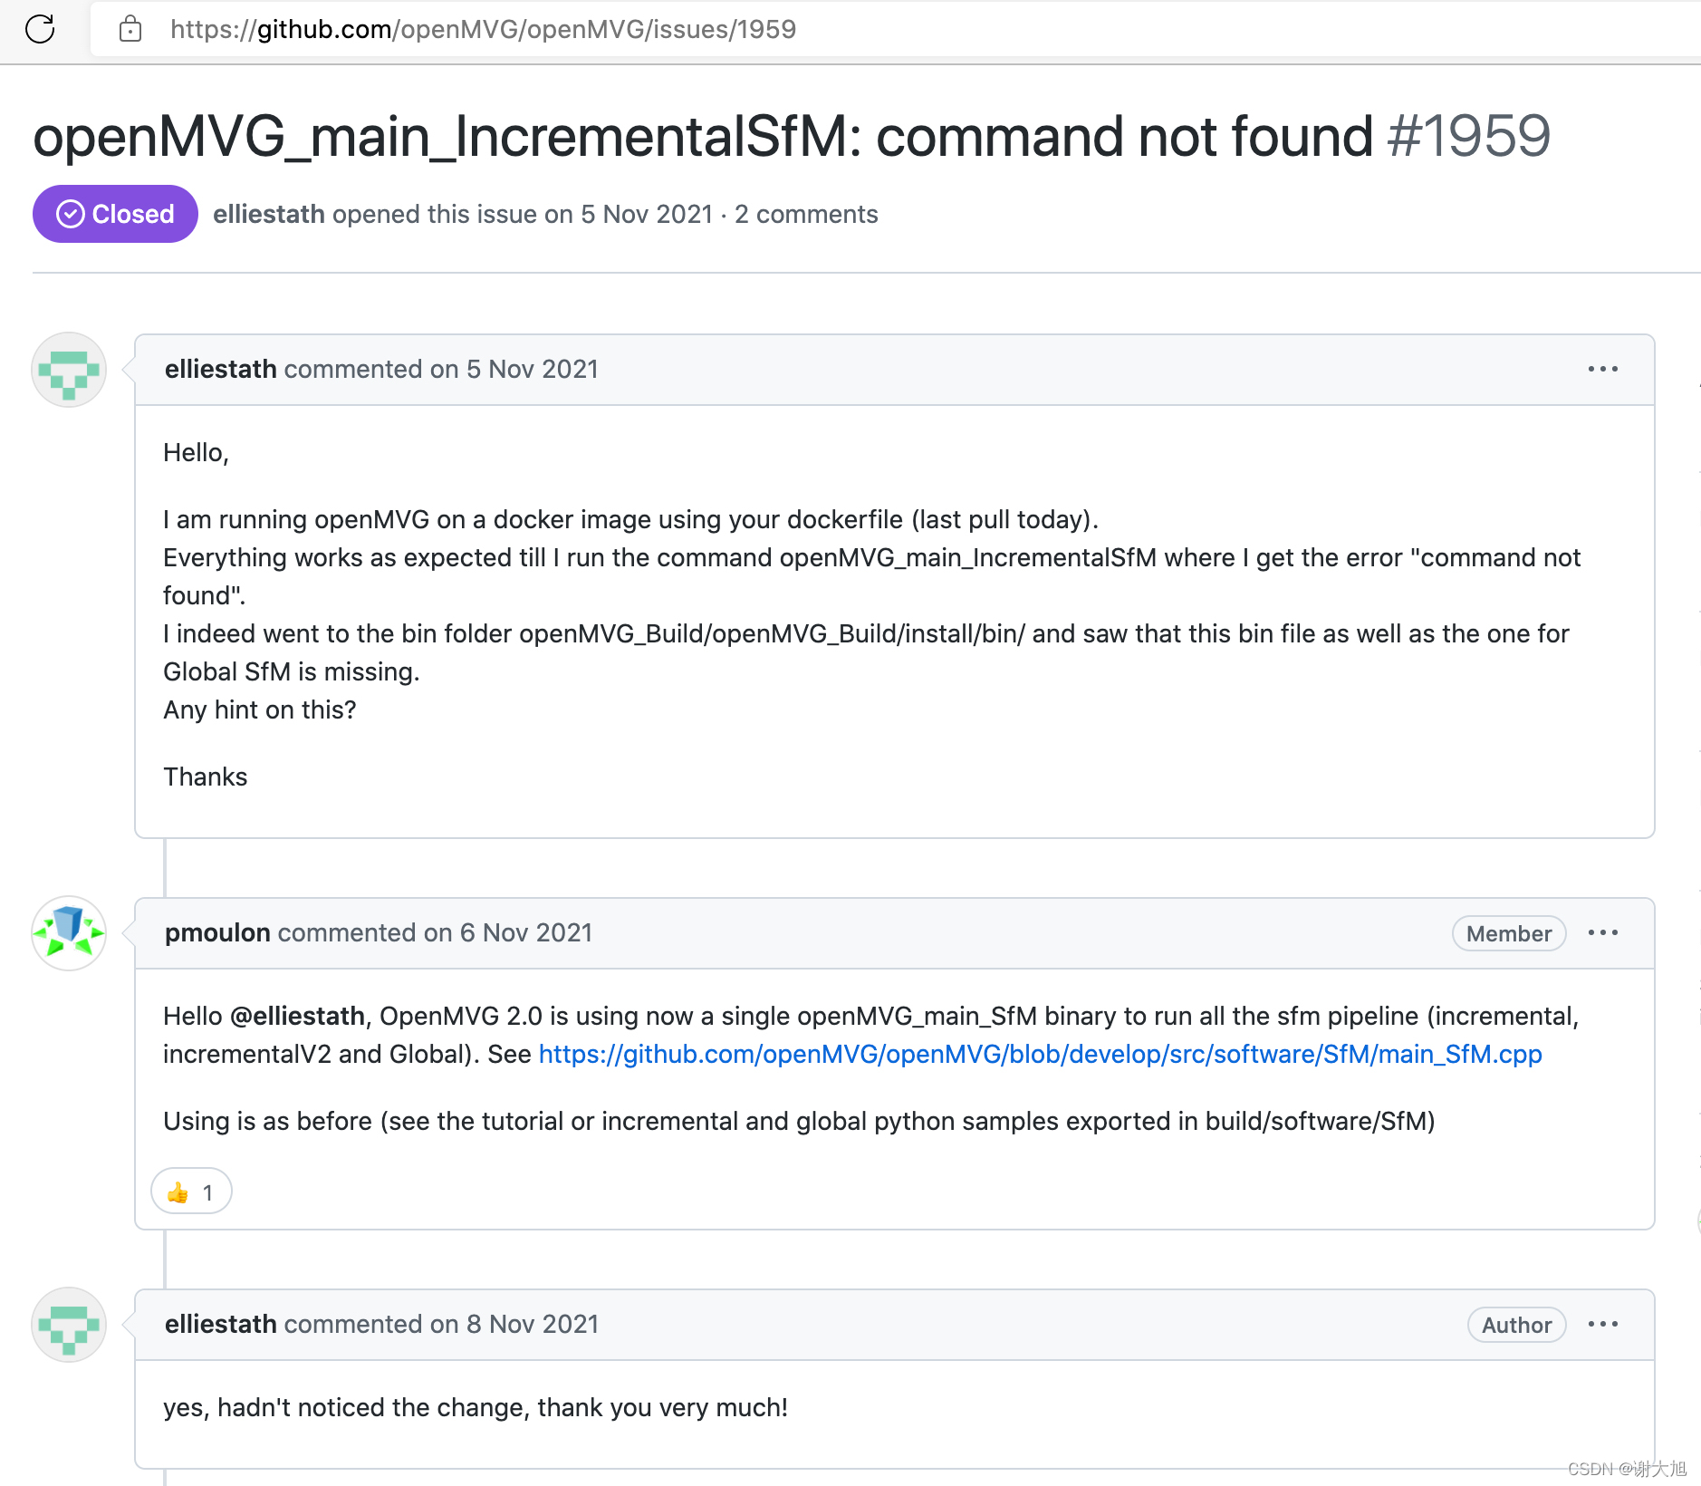Open the options menu on the first comment
1701x1486 pixels.
pyautogui.click(x=1603, y=369)
